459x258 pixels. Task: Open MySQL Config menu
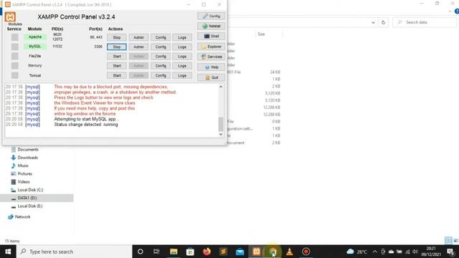click(x=161, y=47)
